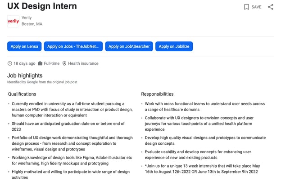This screenshot has height=182, width=281.
Task: Click the Verily company logo
Action: (x=14, y=21)
